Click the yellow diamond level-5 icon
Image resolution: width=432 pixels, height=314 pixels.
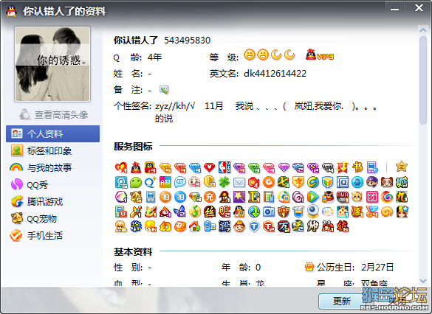(165, 167)
